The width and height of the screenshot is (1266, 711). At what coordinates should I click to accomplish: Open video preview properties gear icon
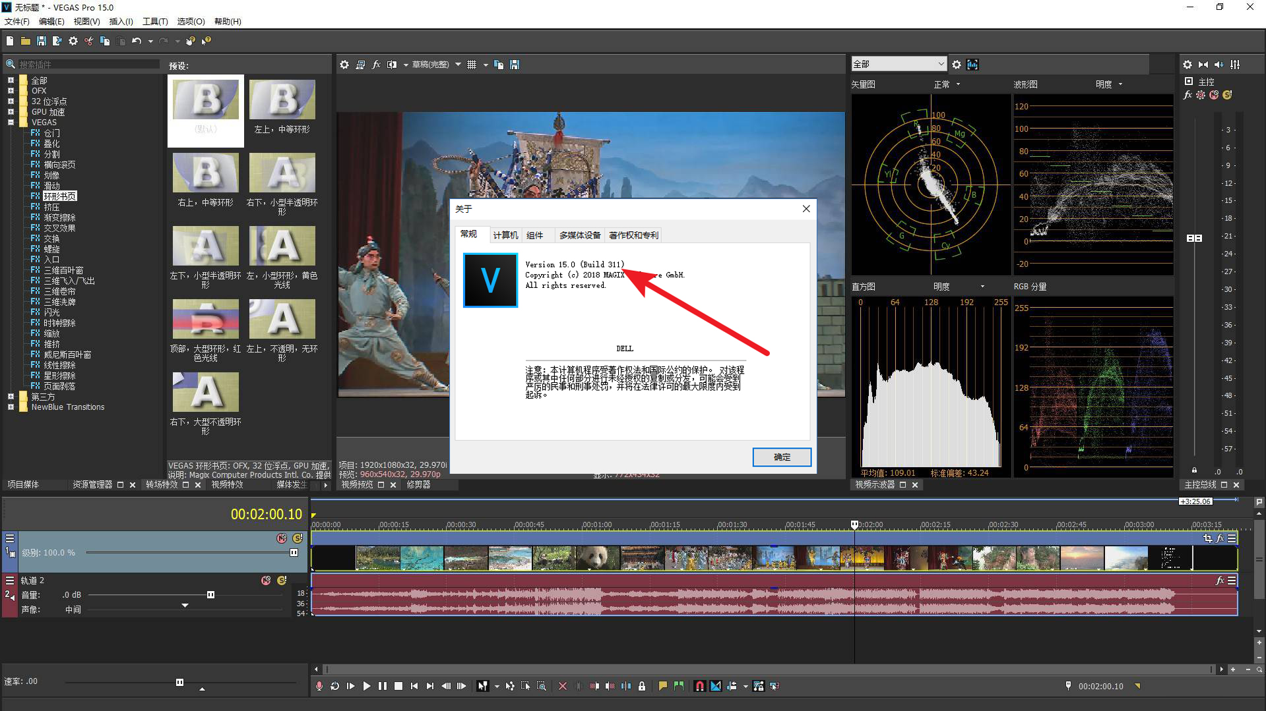click(344, 65)
